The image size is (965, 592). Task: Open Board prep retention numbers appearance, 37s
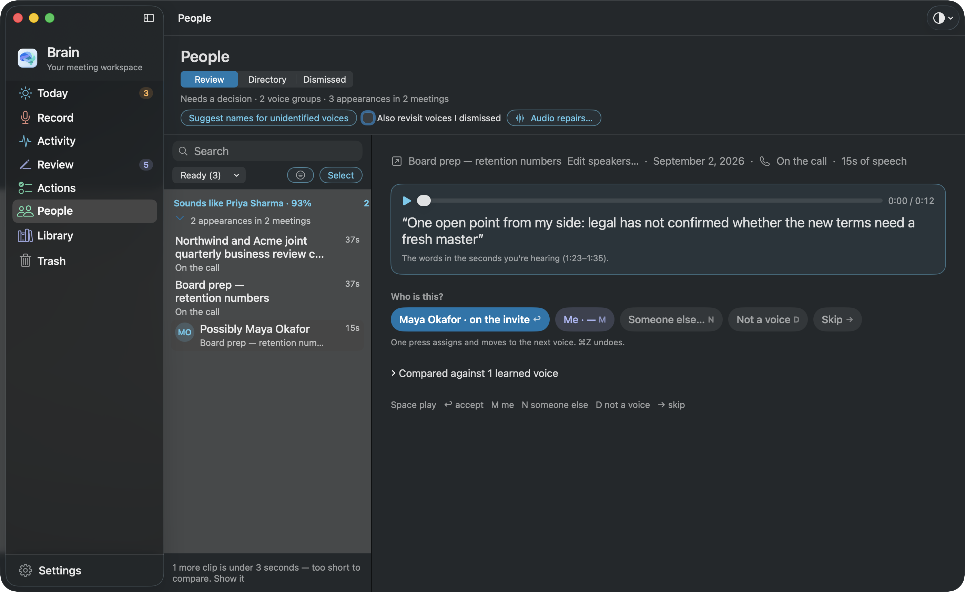[x=267, y=298]
